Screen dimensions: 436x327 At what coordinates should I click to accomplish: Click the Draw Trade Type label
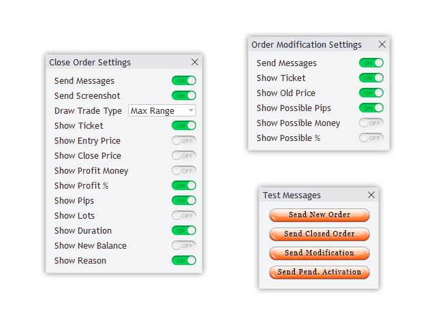tap(88, 110)
